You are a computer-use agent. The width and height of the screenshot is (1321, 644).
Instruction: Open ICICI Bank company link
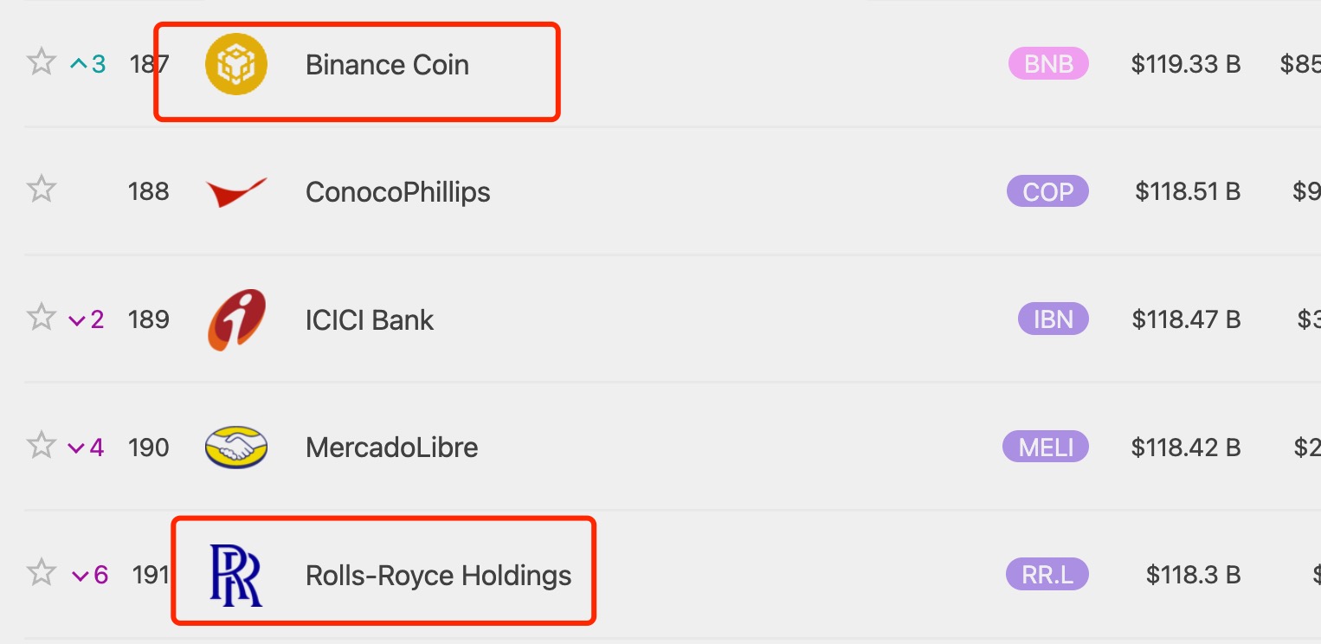tap(370, 320)
